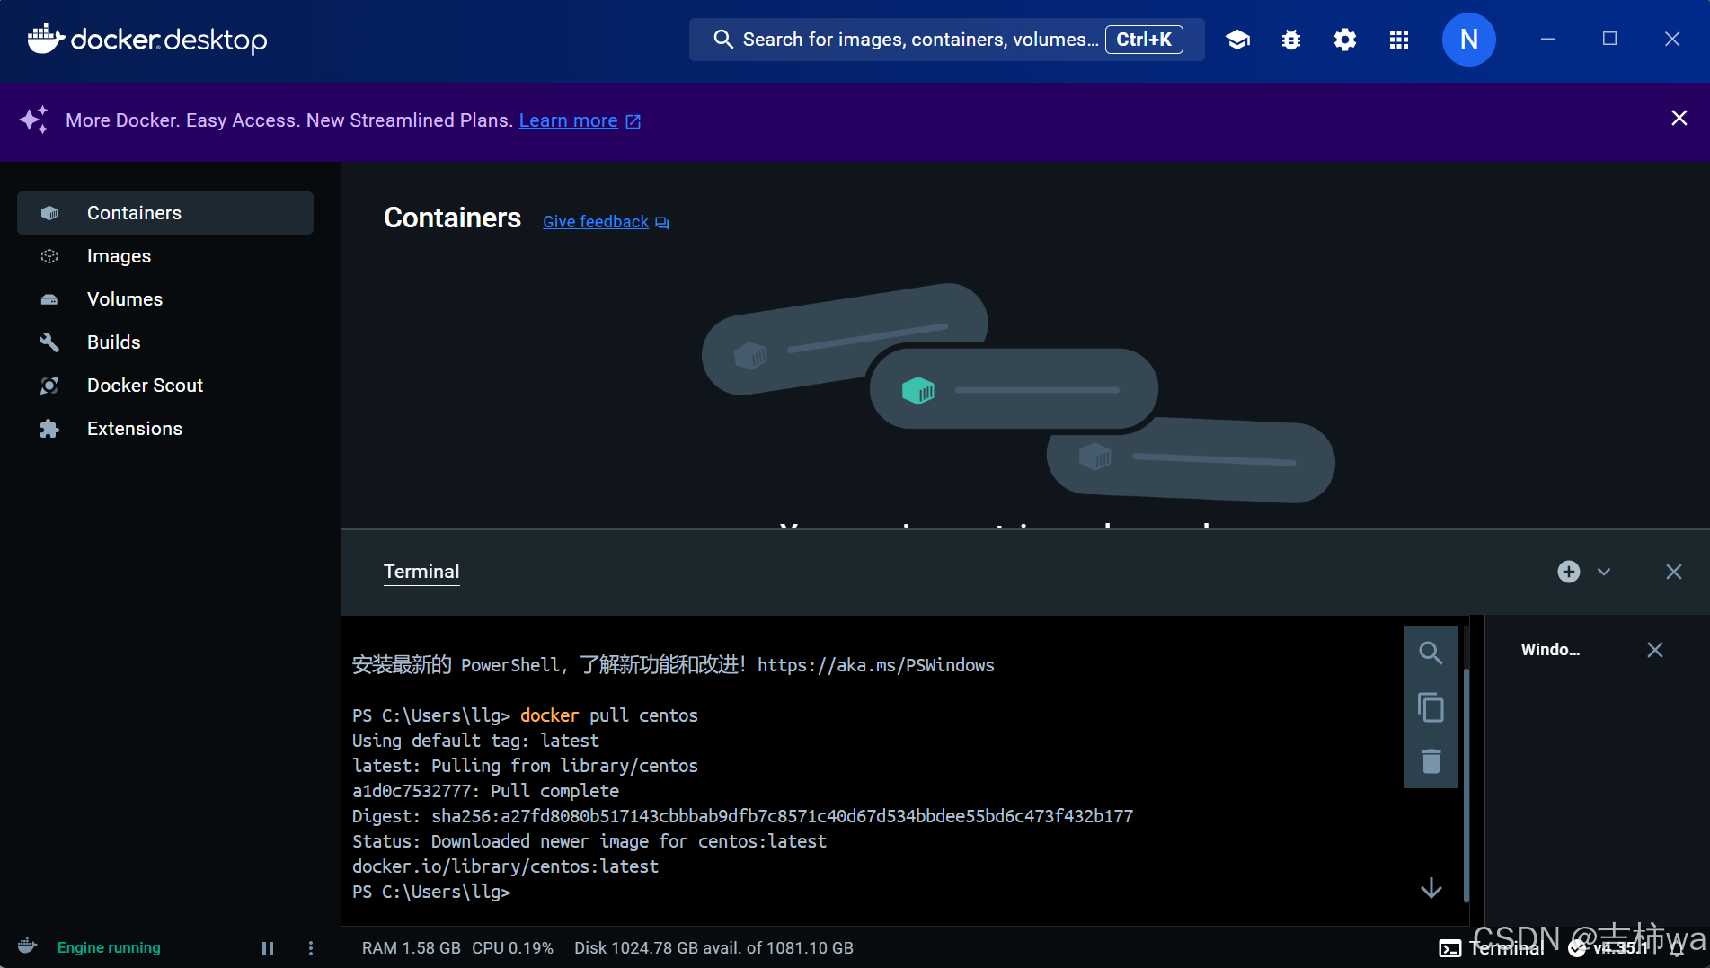Close the Windo... terminal session

click(1654, 650)
